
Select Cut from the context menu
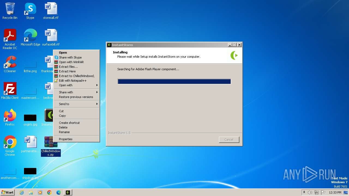click(76, 111)
